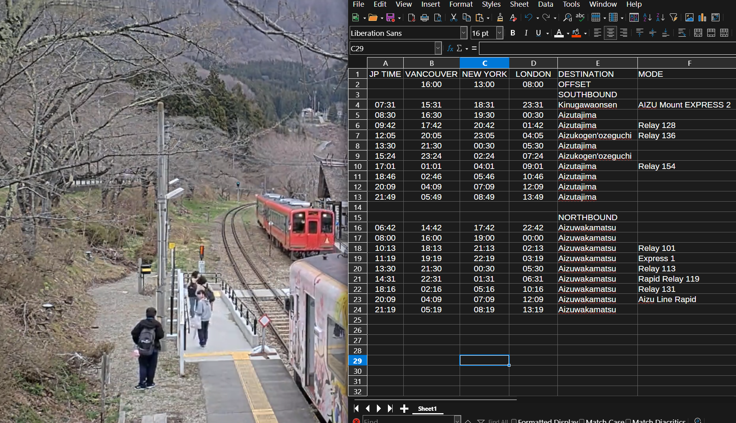Close the Find toolbar
Screen dimensions: 736x423
coord(356,421)
